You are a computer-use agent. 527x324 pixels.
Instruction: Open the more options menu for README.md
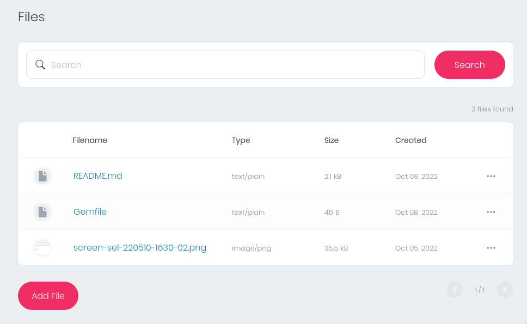coord(491,176)
